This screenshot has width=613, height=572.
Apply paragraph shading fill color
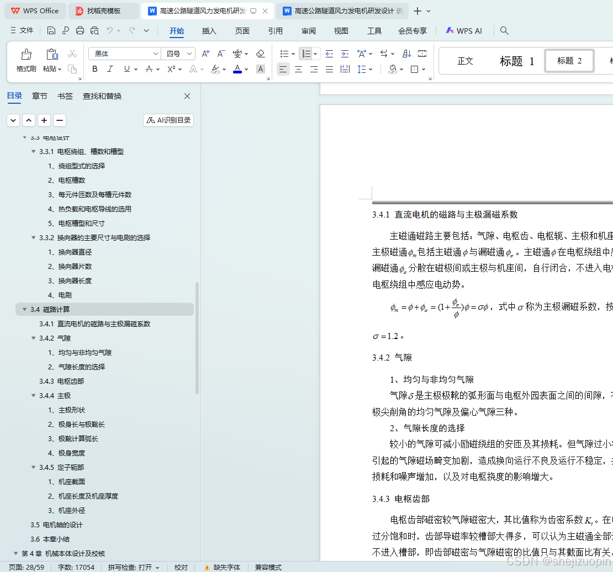coord(393,69)
